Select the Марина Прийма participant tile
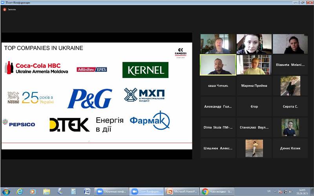The width and height of the screenshot is (314, 196). (254, 85)
